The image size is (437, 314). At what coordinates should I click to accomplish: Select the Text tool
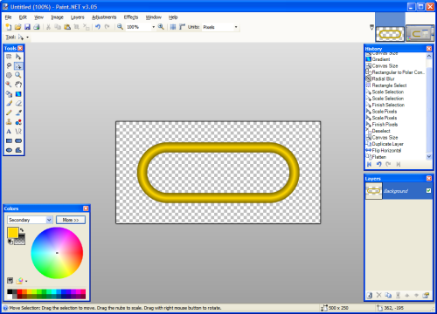9,132
